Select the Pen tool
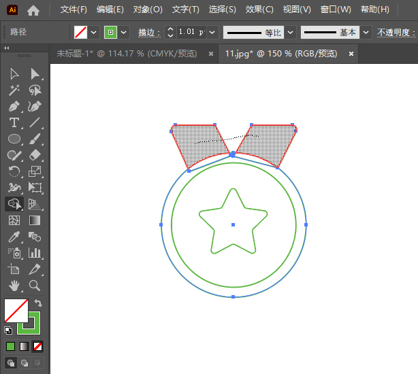Viewport: 418px width, 374px height. pyautogui.click(x=14, y=107)
